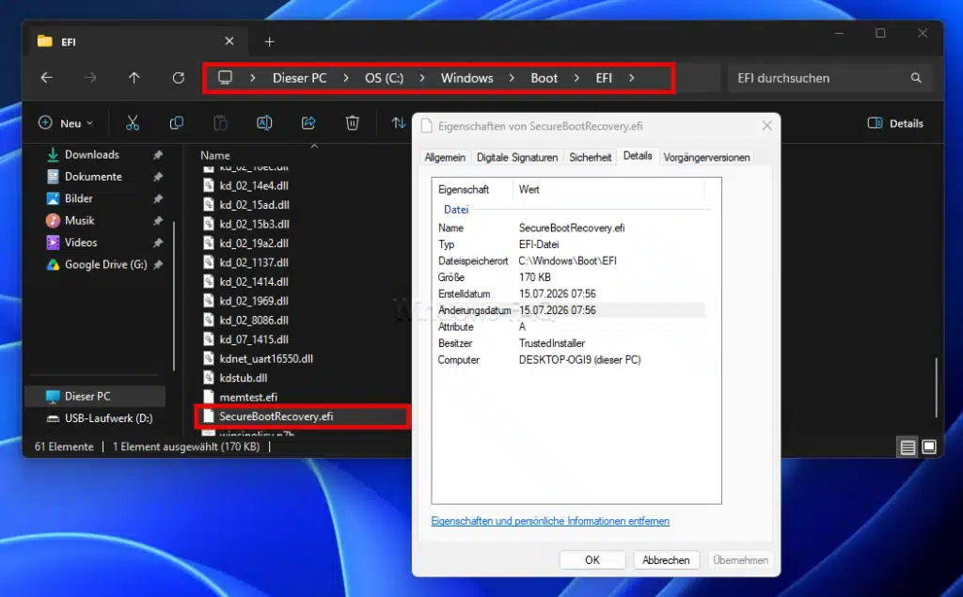The image size is (963, 597).
Task: Select file memtest.efi
Action: coord(248,397)
